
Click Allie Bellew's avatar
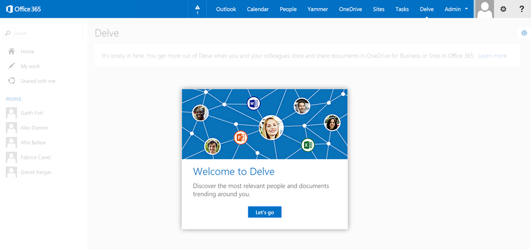coord(11,143)
